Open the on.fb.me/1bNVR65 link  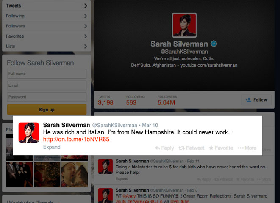[x=76, y=139]
